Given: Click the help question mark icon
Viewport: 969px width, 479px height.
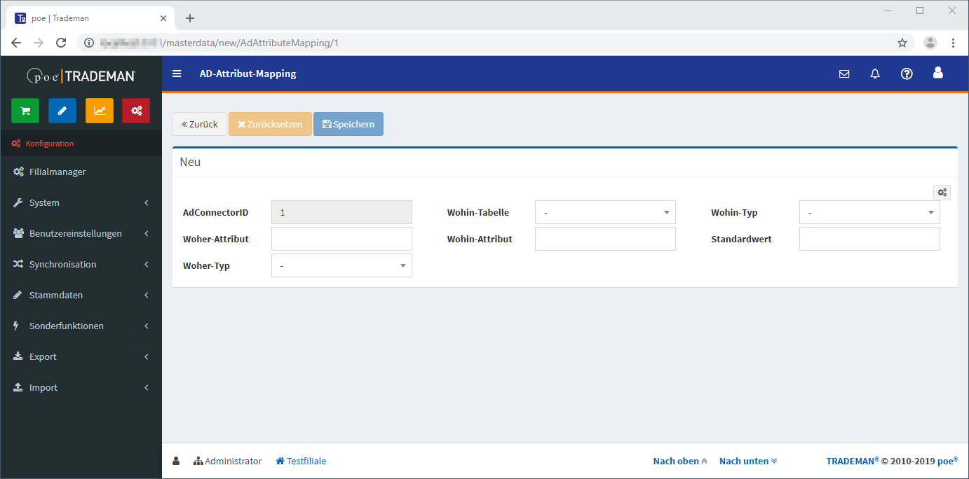Looking at the screenshot, I should (x=907, y=74).
